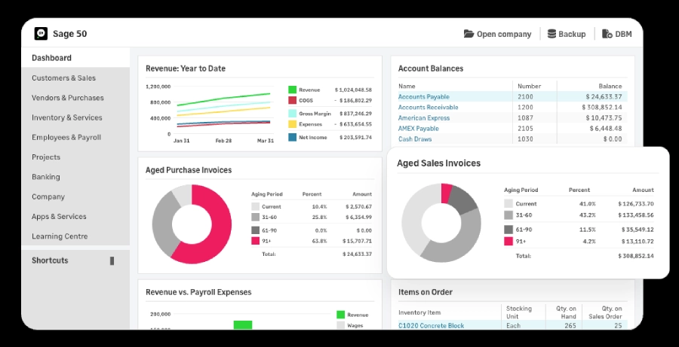Open AMEX Payable account link

tap(419, 129)
